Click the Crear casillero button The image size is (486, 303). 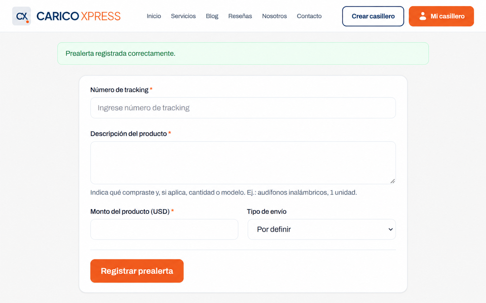tap(373, 16)
